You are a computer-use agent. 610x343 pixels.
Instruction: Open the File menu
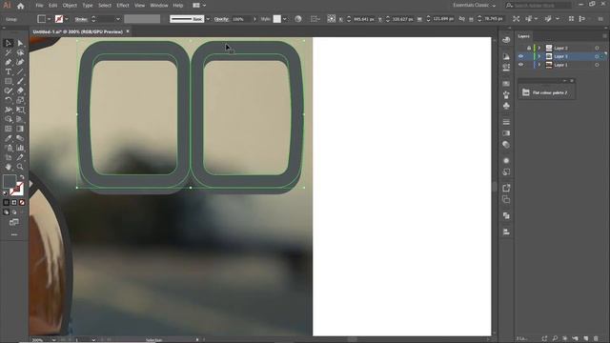pyautogui.click(x=39, y=6)
